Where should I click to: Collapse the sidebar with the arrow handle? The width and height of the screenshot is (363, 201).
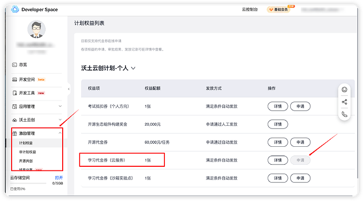tap(68, 89)
